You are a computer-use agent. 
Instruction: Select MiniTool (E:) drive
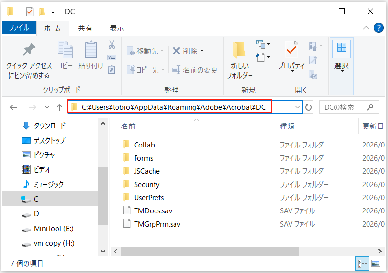(47, 229)
